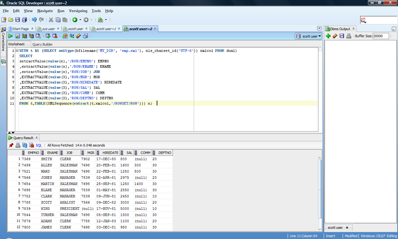Close the Query Result tab
398x239 pixels.
point(37,137)
